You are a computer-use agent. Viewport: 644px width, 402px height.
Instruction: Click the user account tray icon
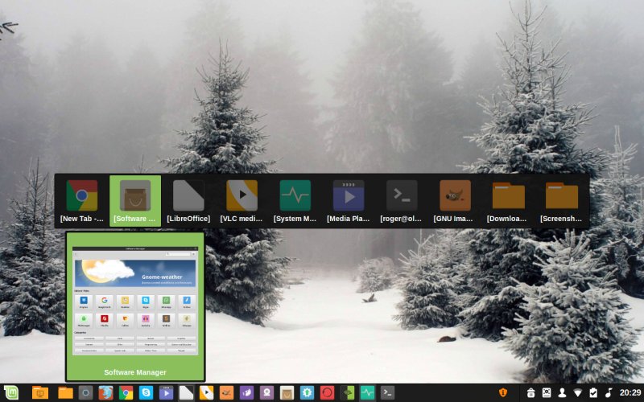562,393
